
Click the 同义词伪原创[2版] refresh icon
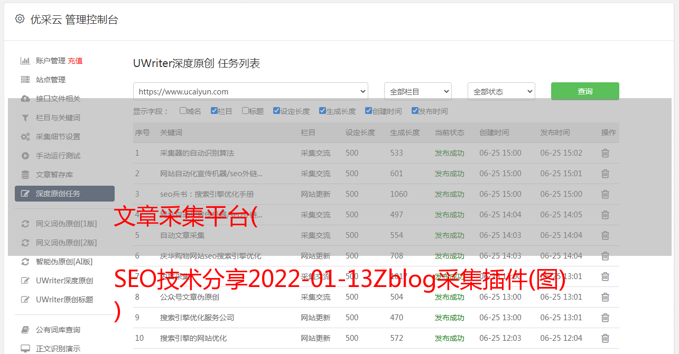[25, 243]
